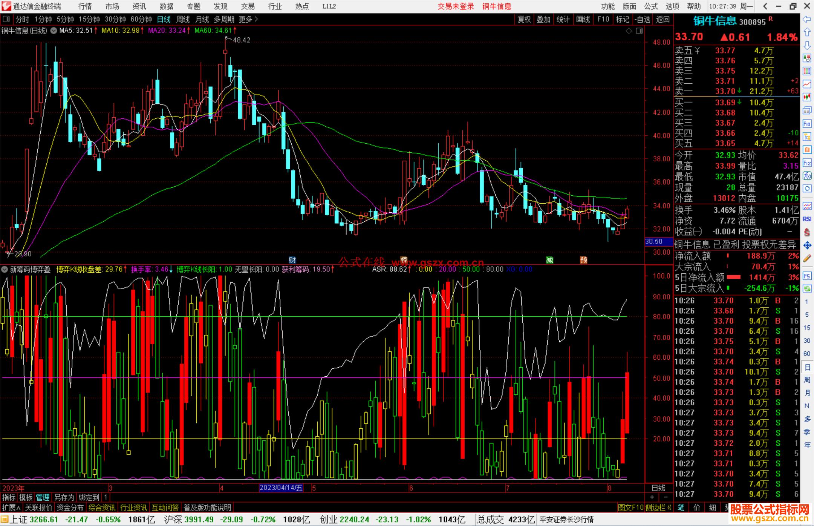
Task: Click the 返回 button
Action: point(663,19)
